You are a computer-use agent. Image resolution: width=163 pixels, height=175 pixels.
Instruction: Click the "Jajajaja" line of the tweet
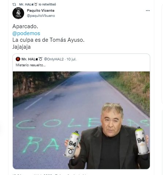coord(22,47)
